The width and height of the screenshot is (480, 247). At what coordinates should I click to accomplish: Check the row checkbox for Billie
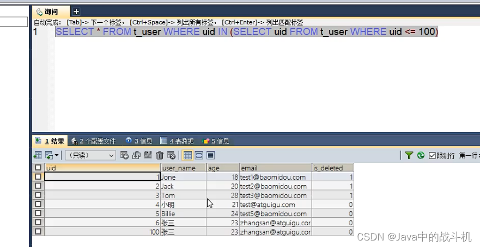click(x=38, y=213)
